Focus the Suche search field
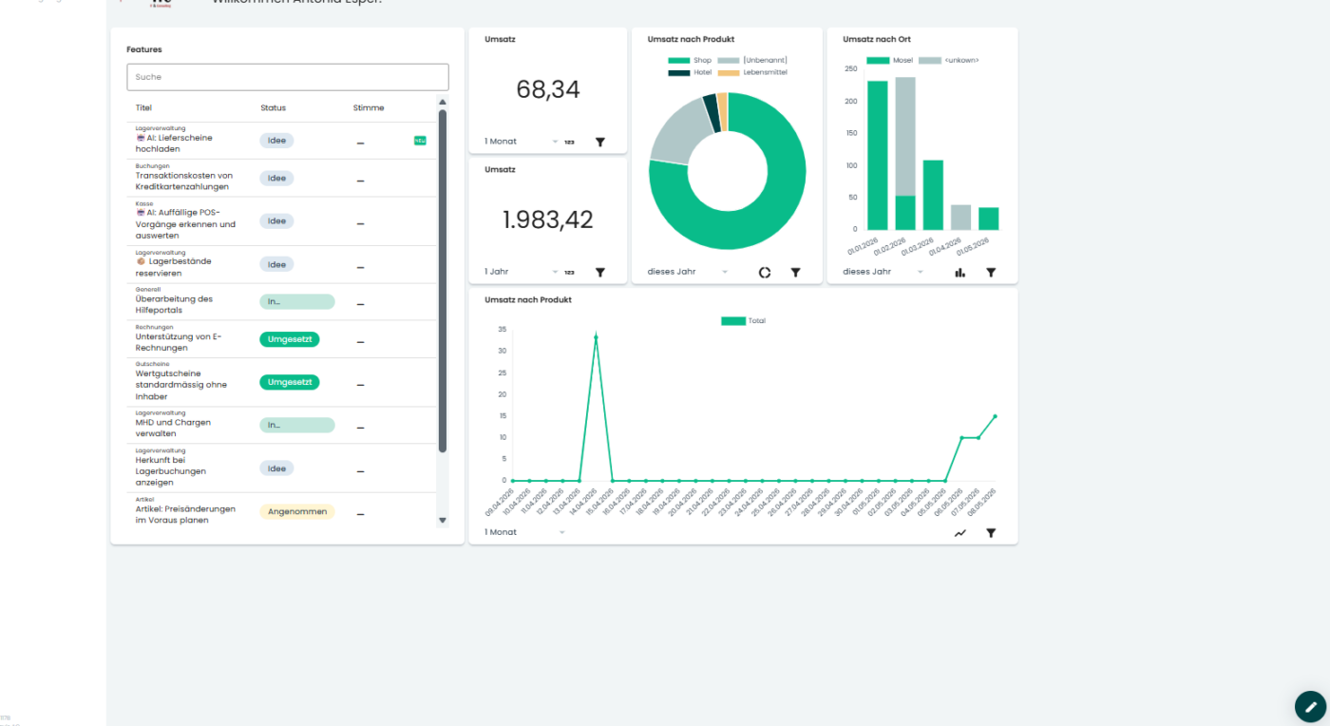This screenshot has height=726, width=1330. [288, 77]
